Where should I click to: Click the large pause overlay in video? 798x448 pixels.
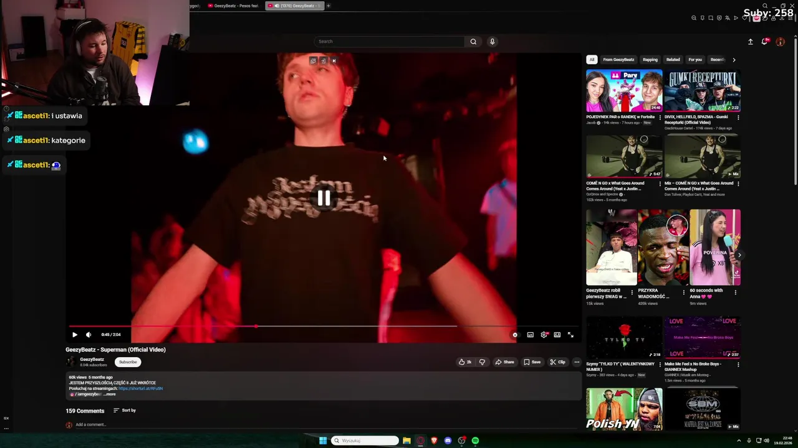(x=324, y=198)
